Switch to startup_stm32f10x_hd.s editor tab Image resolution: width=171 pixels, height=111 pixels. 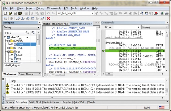coord(56,24)
